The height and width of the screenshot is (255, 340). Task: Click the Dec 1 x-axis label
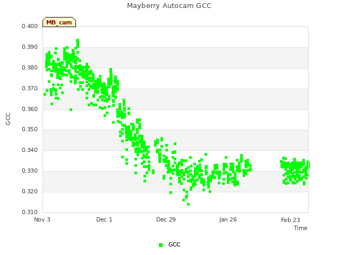pyautogui.click(x=104, y=219)
